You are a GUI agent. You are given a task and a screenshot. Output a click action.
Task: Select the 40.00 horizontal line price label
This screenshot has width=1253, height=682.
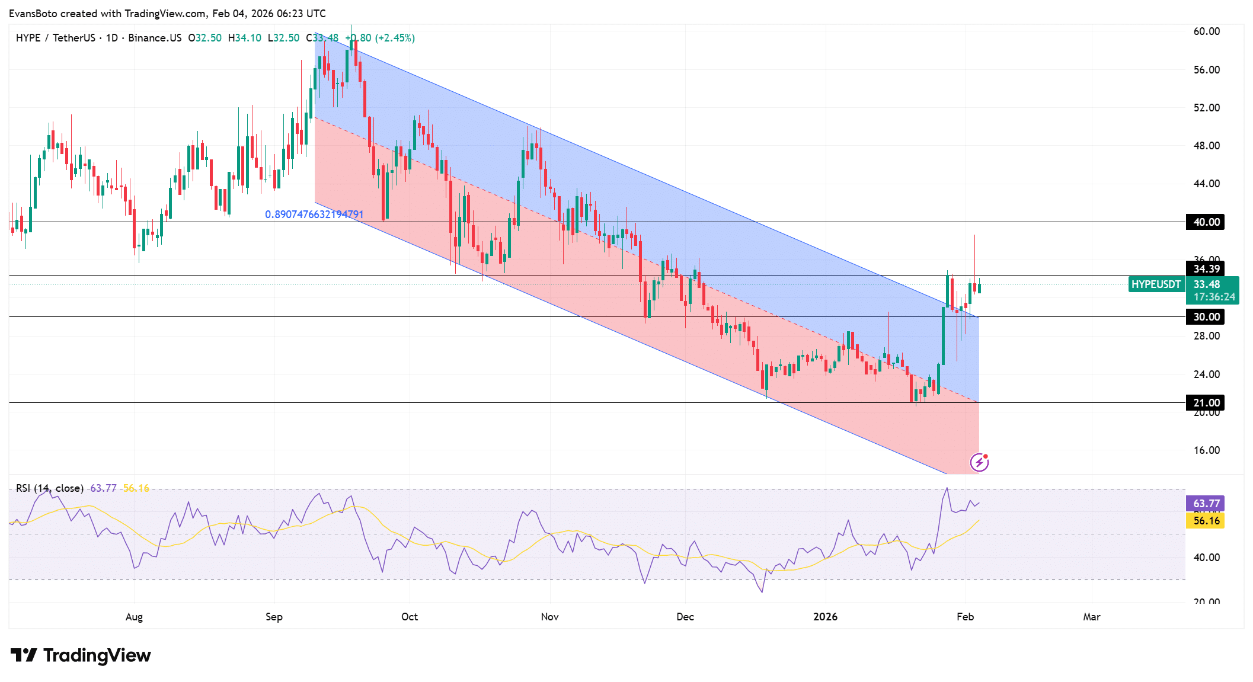pyautogui.click(x=1206, y=222)
